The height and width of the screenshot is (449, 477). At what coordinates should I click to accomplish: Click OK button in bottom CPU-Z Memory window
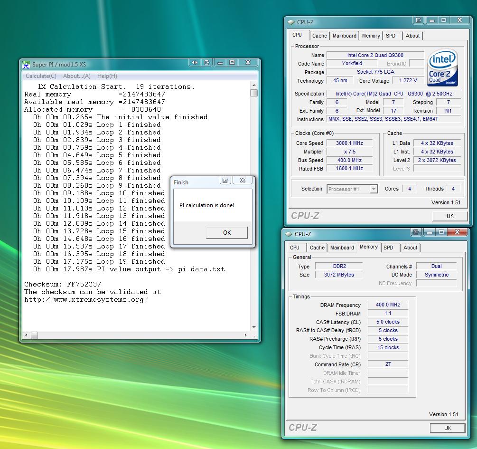point(448,428)
